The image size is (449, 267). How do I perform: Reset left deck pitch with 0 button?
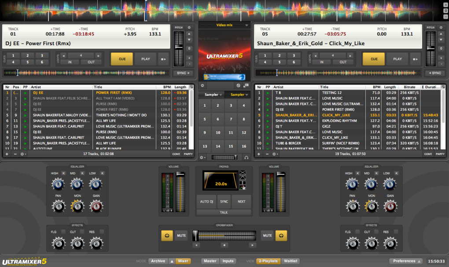coord(189,49)
